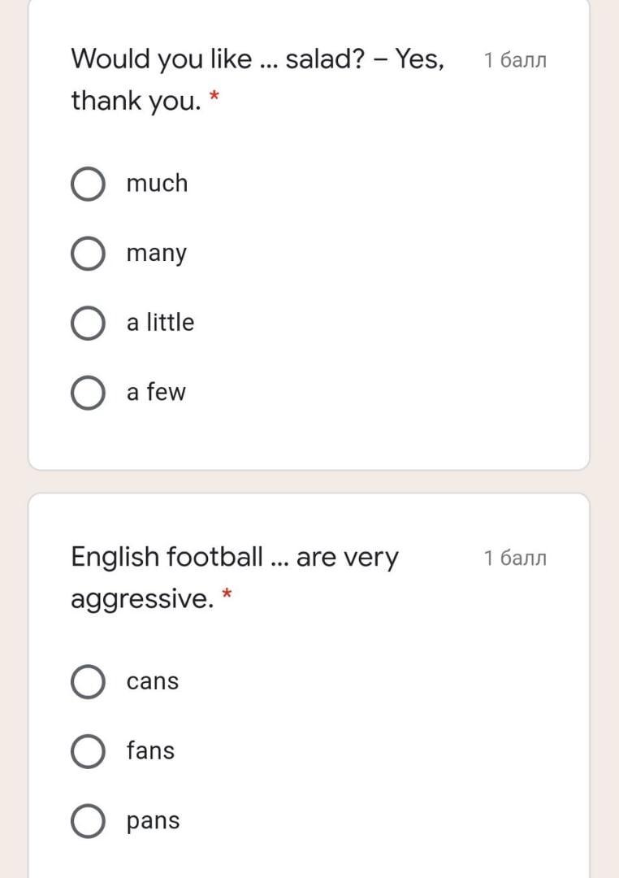This screenshot has height=878, width=619.
Task: Tap the "fans" answer label text
Action: pos(150,751)
